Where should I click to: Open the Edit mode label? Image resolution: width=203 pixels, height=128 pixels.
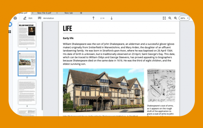(30, 18)
